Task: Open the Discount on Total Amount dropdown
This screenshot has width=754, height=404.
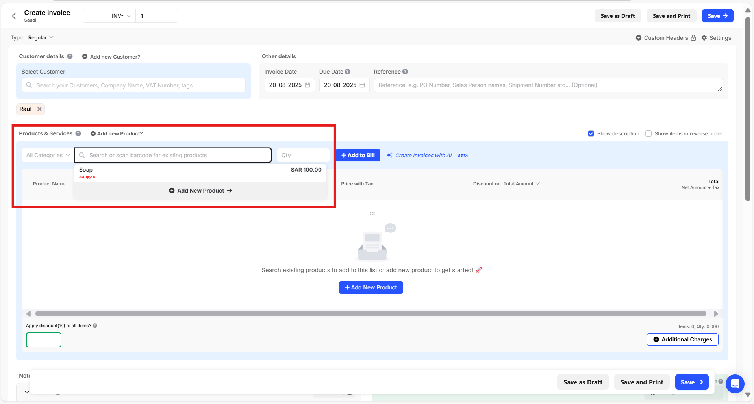Action: click(521, 184)
